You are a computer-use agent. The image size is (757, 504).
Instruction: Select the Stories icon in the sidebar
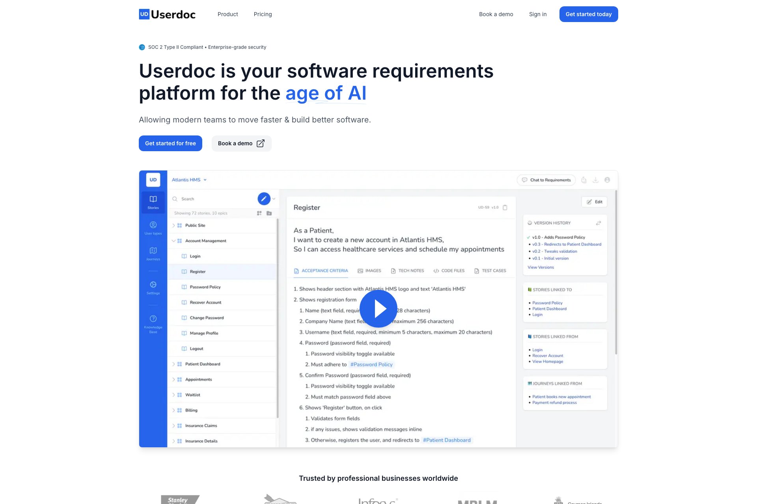153,200
